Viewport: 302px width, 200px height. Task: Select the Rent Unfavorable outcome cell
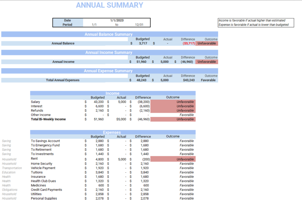point(173,159)
